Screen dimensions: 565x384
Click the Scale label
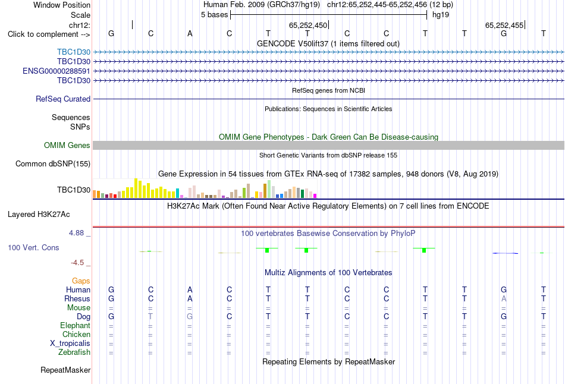click(80, 15)
